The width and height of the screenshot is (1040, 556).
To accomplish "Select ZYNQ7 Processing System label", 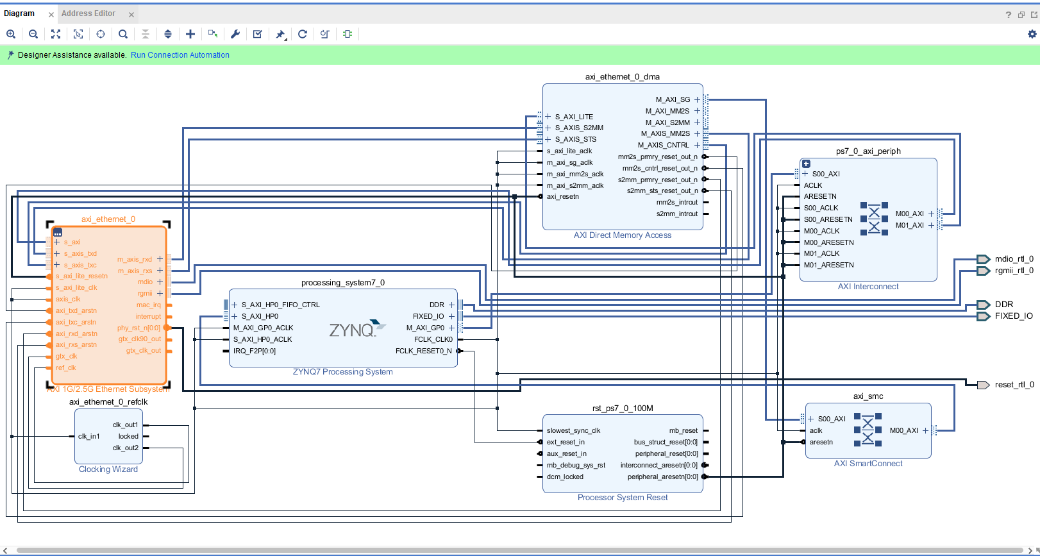I will (343, 372).
